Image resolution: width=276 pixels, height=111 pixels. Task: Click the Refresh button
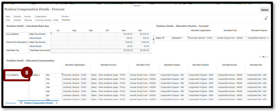264,10
